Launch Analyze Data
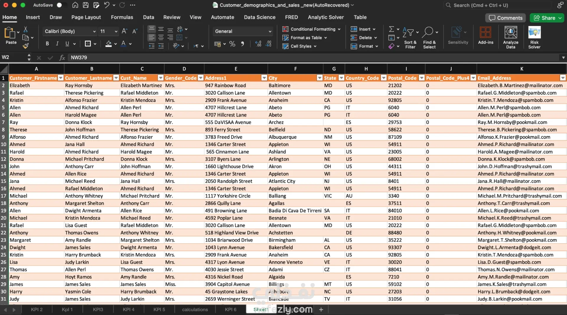Image resolution: width=567 pixels, height=315 pixels. [x=511, y=37]
